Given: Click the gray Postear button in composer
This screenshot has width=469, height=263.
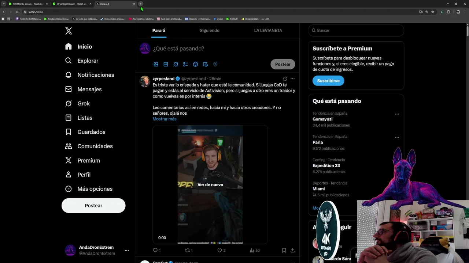Looking at the screenshot, I should click(283, 64).
